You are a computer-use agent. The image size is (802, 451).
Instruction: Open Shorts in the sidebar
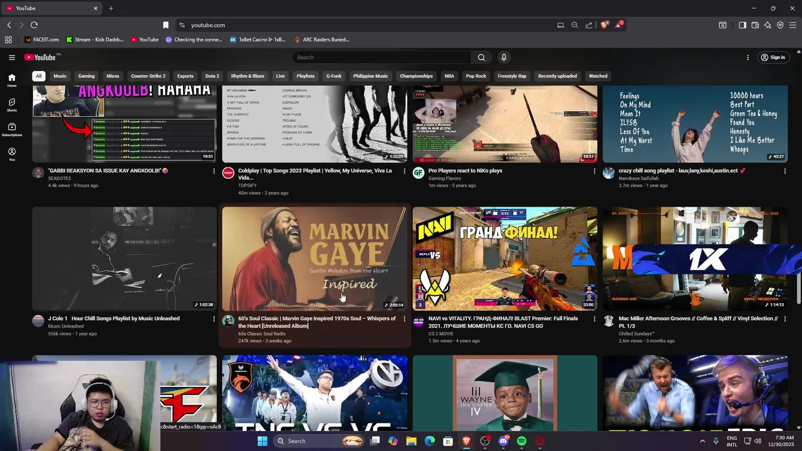tap(12, 105)
